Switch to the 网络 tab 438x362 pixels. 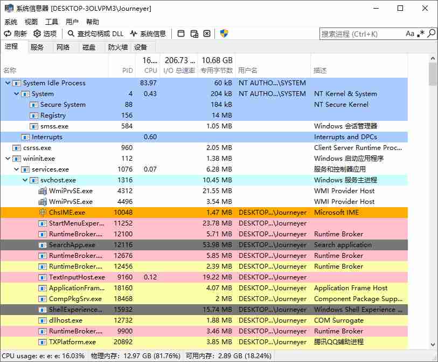[x=63, y=47]
